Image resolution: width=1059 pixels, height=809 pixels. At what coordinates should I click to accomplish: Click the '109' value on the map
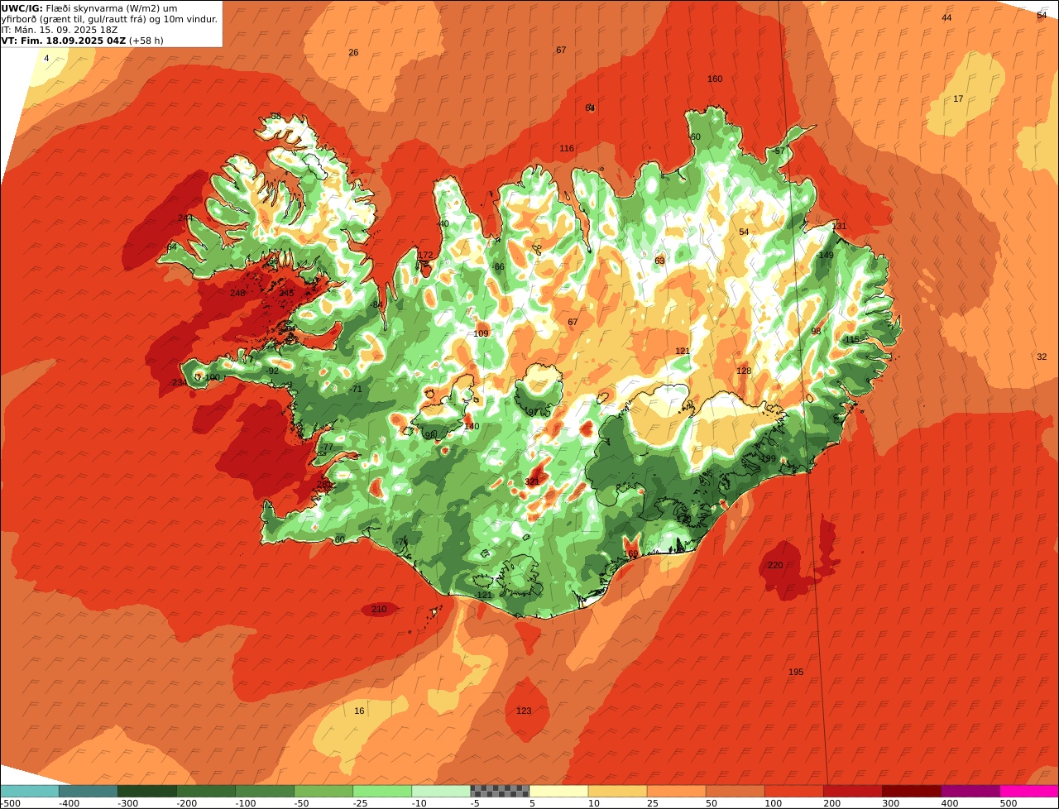tap(481, 334)
